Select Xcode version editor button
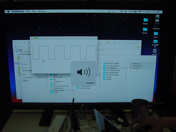The width and height of the screenshot is (176, 132). [123, 43]
